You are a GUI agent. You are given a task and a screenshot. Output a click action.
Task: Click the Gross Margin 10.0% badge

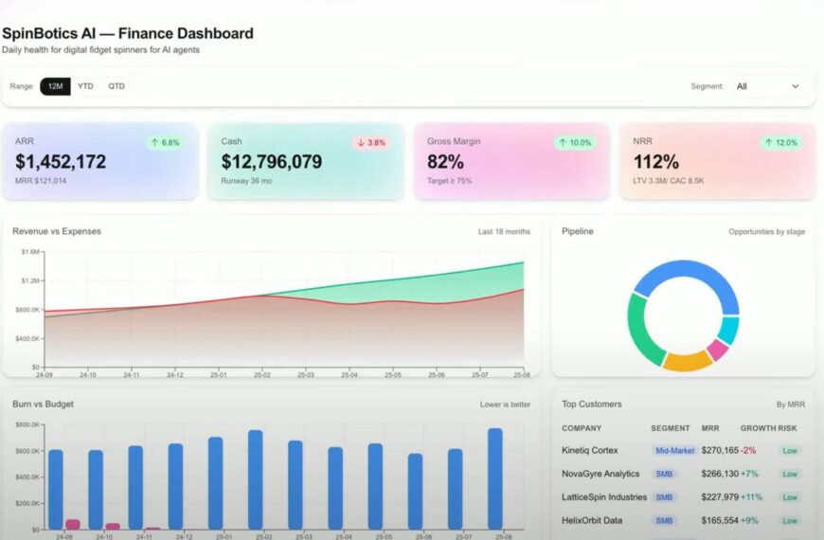click(575, 143)
